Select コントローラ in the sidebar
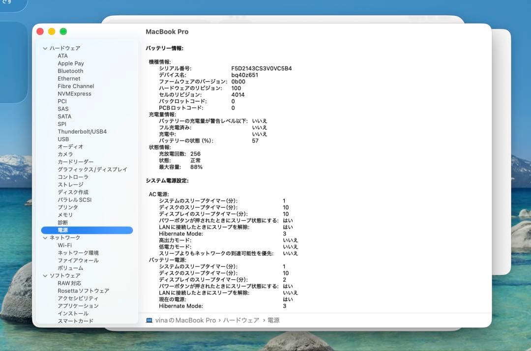 [73, 177]
